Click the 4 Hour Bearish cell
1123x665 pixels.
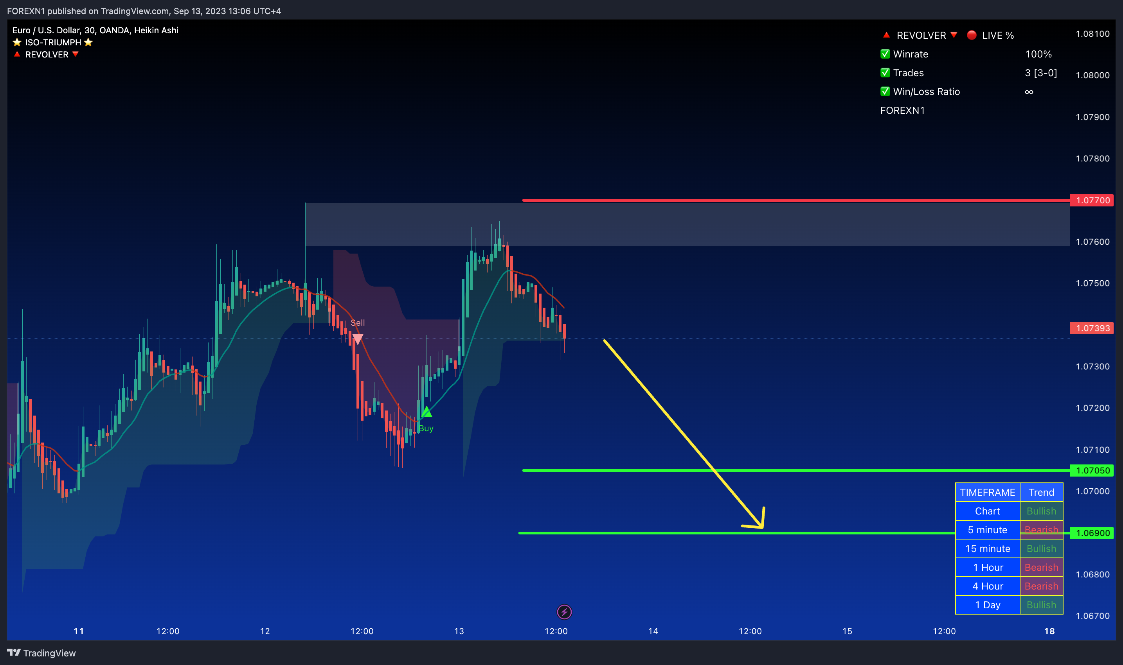click(1041, 586)
